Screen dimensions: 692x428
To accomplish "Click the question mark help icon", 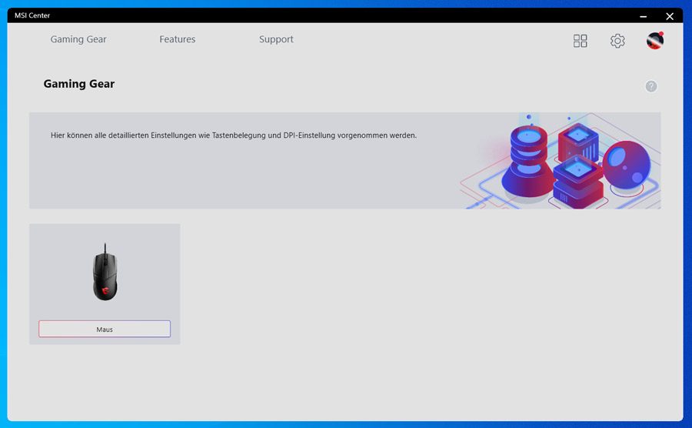I will [651, 86].
